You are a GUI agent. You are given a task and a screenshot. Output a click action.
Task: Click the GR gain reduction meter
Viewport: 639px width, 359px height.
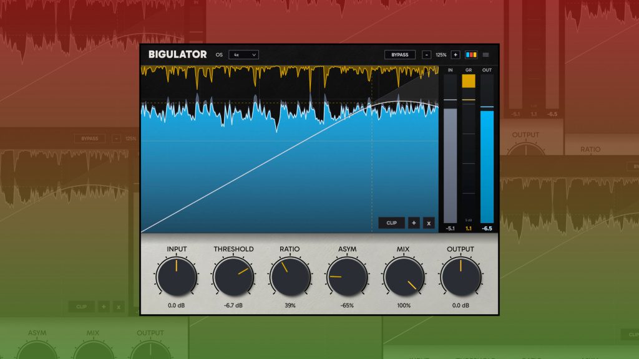tap(469, 148)
